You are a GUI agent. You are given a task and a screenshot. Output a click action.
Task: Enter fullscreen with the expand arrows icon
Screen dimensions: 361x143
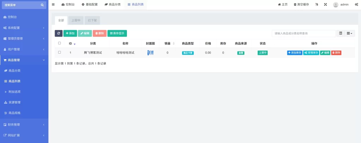click(x=325, y=4)
